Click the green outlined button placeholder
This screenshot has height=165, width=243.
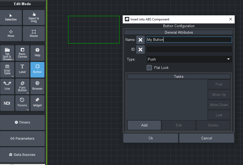click(94, 30)
